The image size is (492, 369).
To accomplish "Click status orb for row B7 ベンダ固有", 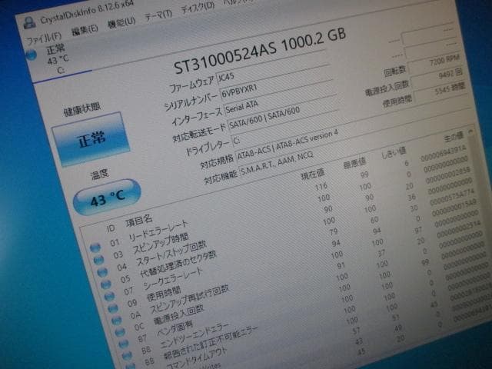I will 124,344.
